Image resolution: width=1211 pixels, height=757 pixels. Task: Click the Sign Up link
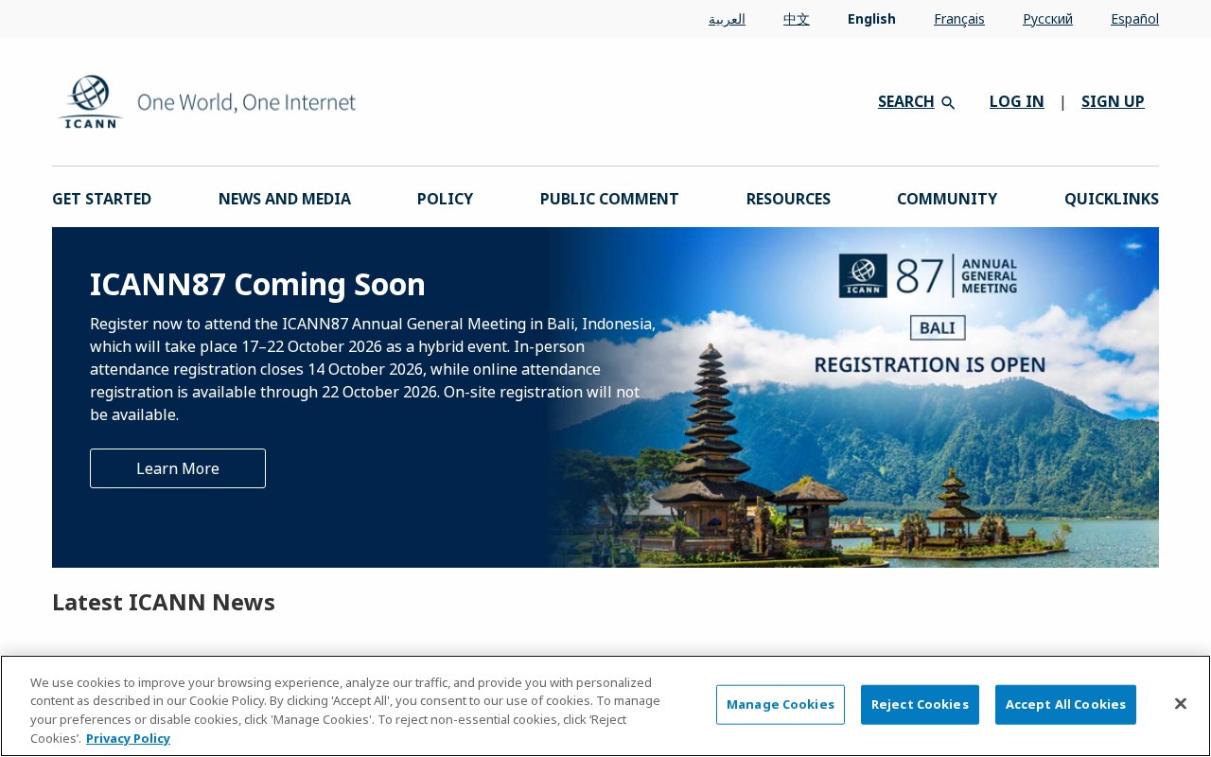(1113, 101)
